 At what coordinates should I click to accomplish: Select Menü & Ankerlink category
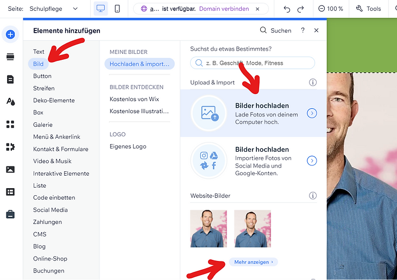[56, 137]
